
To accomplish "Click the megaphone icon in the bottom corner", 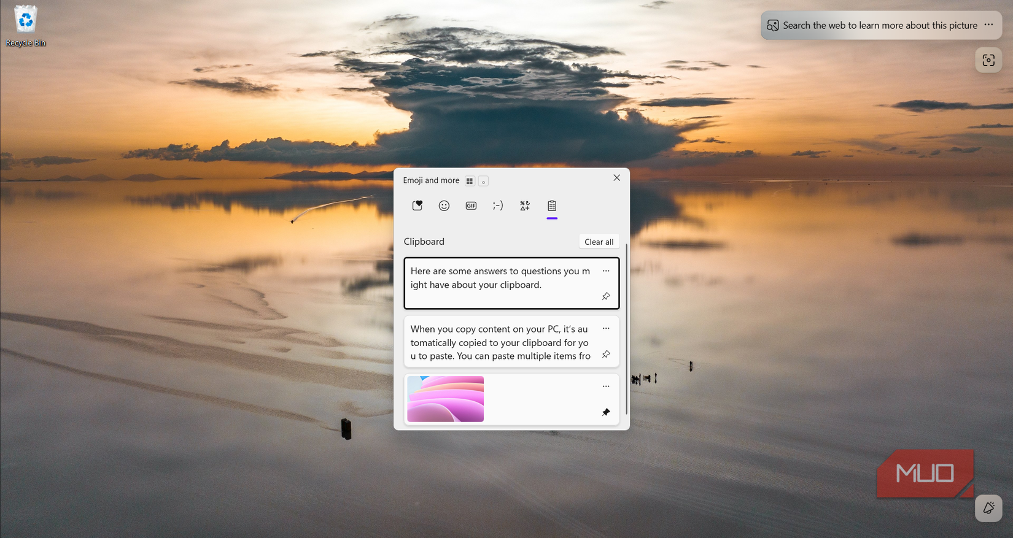I will pos(988,508).
